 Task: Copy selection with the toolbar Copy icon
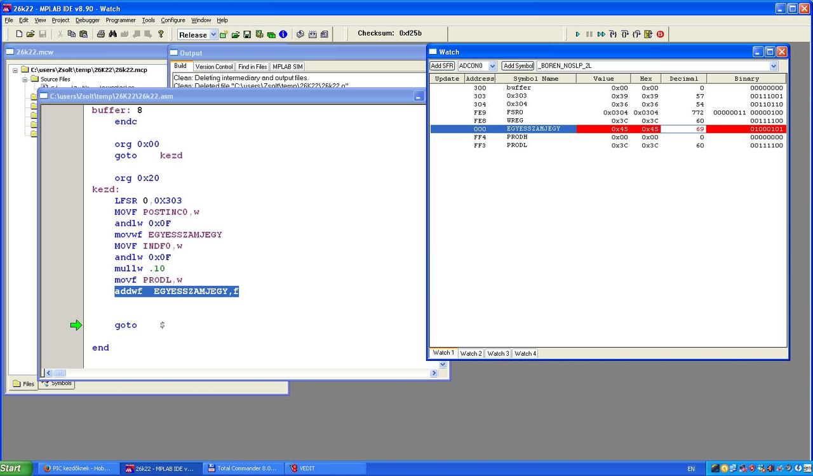(72, 34)
